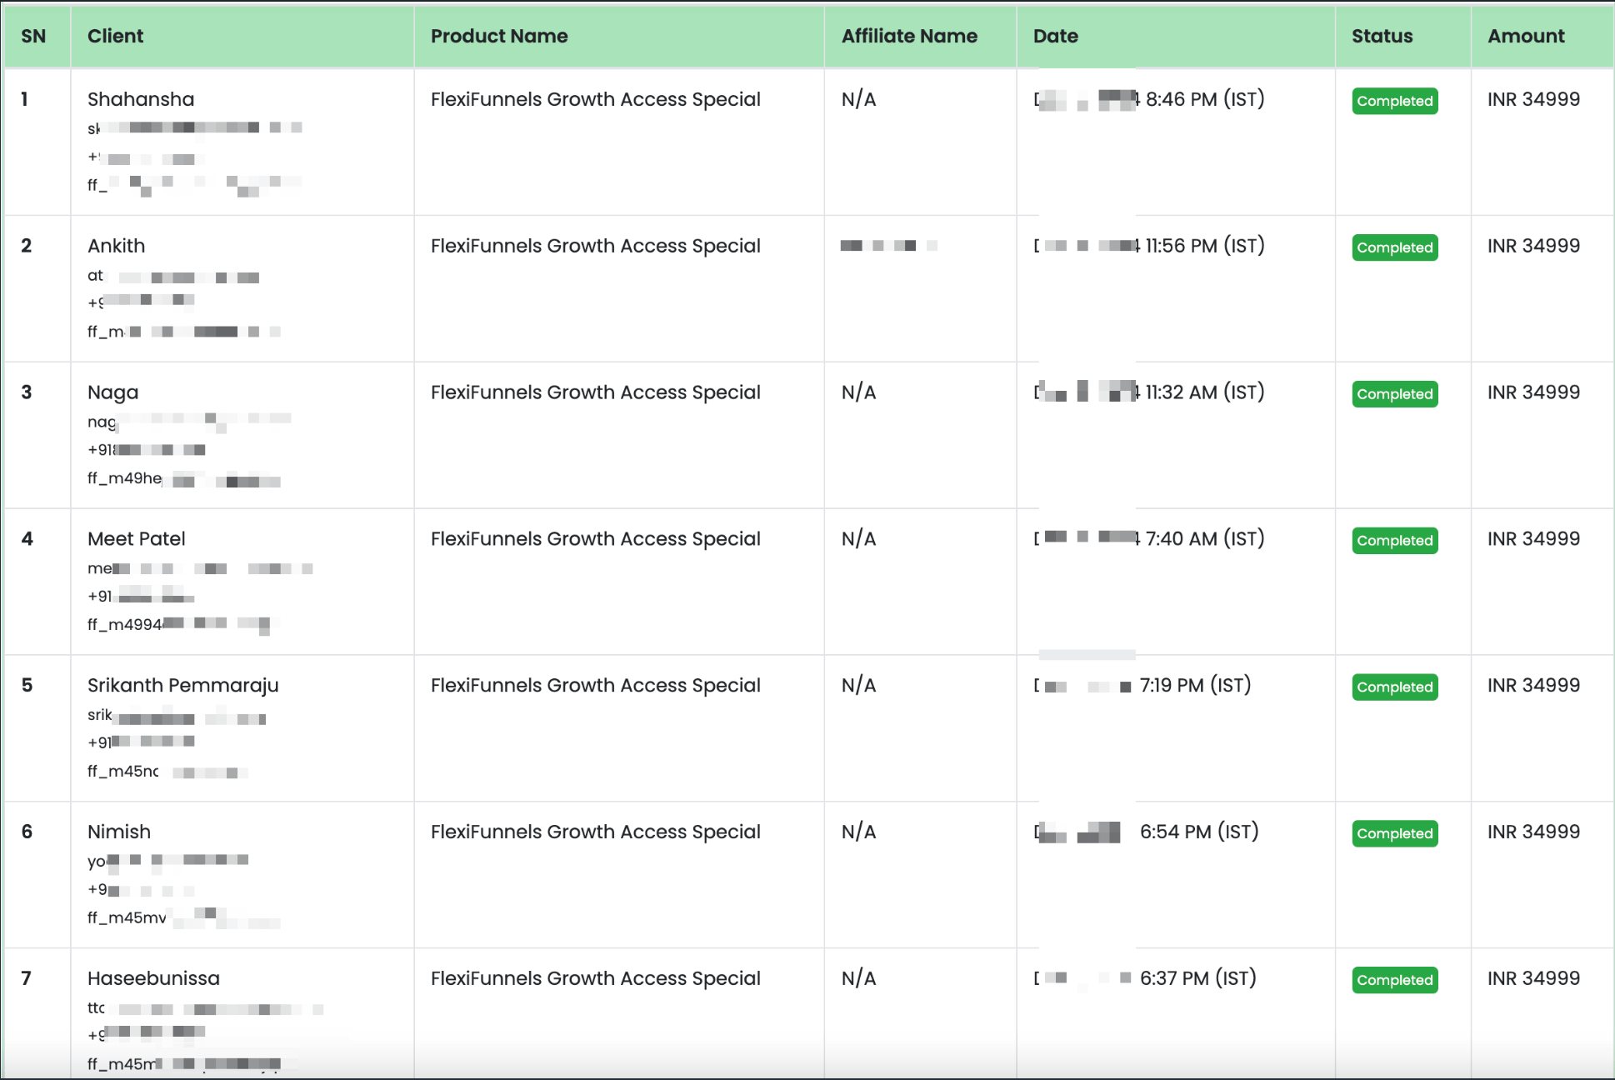This screenshot has width=1615, height=1080.
Task: Sort by the Client column header
Action: tap(116, 37)
